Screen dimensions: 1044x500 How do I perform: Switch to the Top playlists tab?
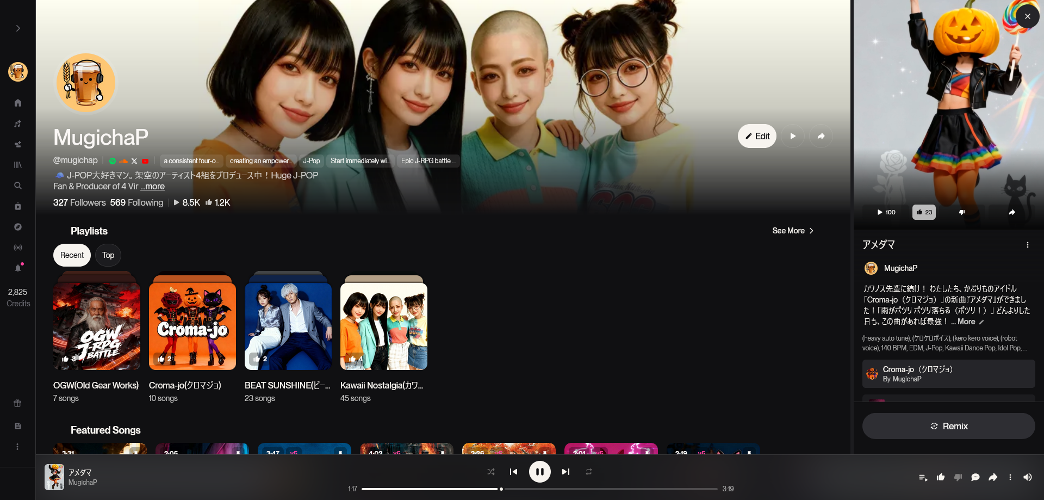[x=108, y=255]
